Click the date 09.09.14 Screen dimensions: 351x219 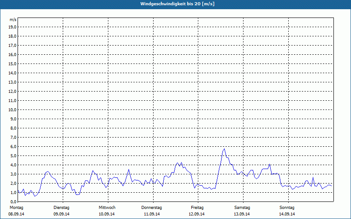click(61, 214)
